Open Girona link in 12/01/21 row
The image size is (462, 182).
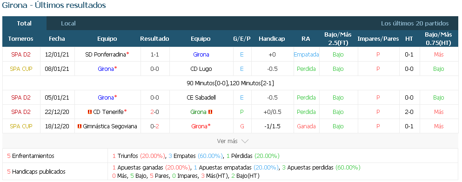click(201, 55)
